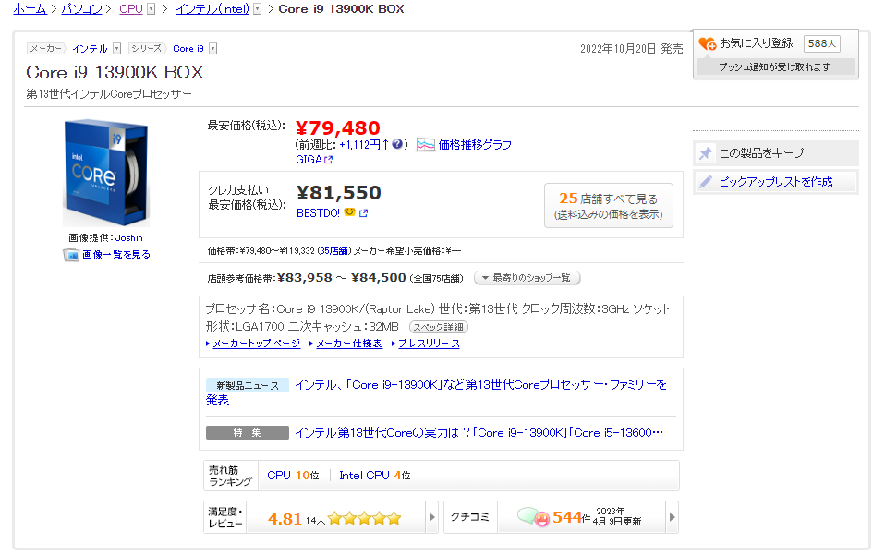The image size is (885, 555).
Task: Click the Intel CPU 4位 ranking link
Action: coord(375,476)
